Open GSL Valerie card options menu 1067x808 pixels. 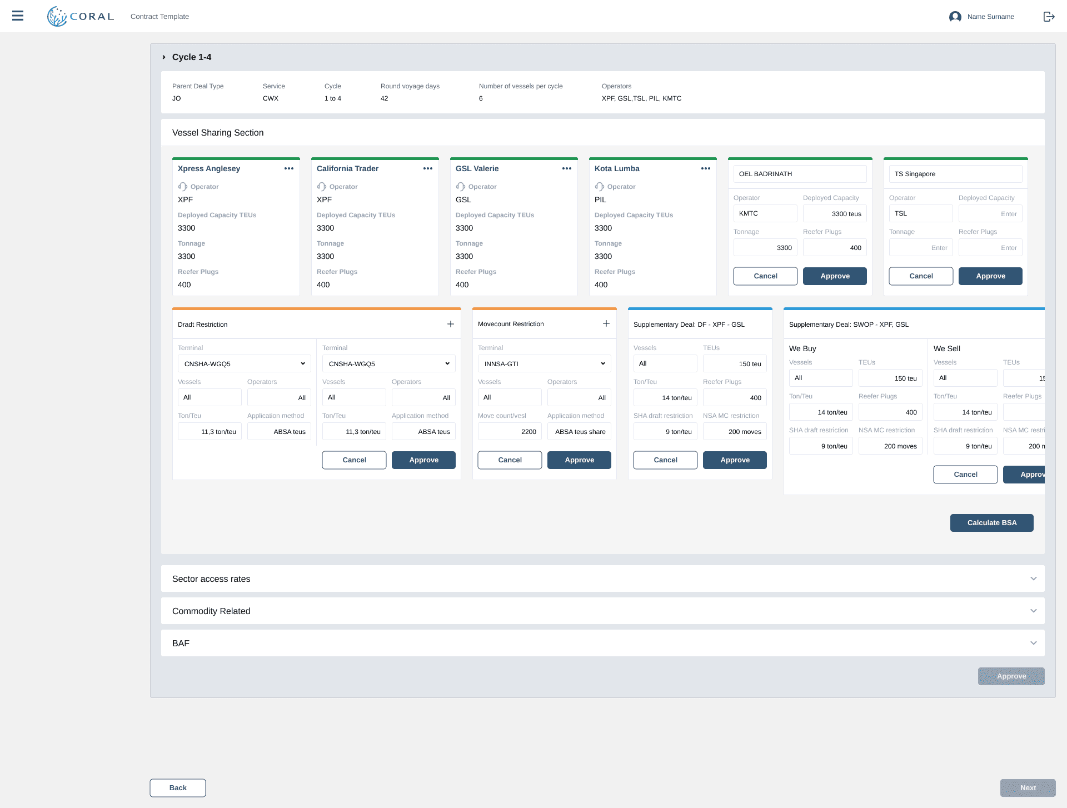pos(567,168)
